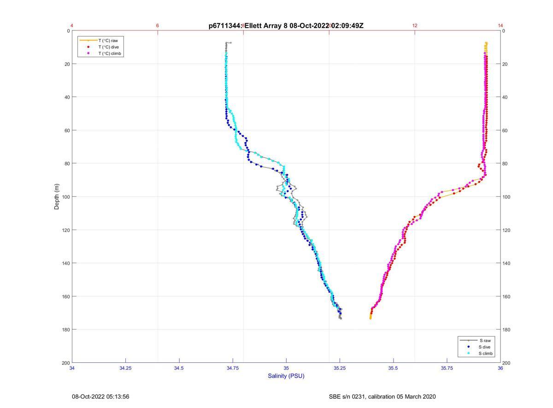
Task: Click the right depth axis tick '80'
Action: tap(505, 164)
